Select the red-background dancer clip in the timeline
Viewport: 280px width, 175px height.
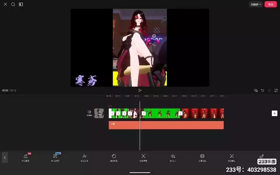(x=203, y=113)
